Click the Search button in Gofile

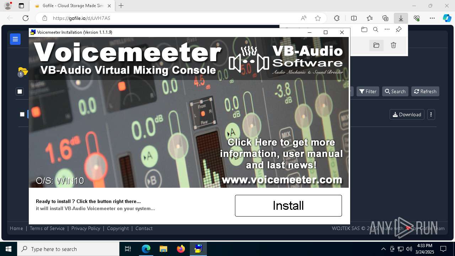pos(395,91)
